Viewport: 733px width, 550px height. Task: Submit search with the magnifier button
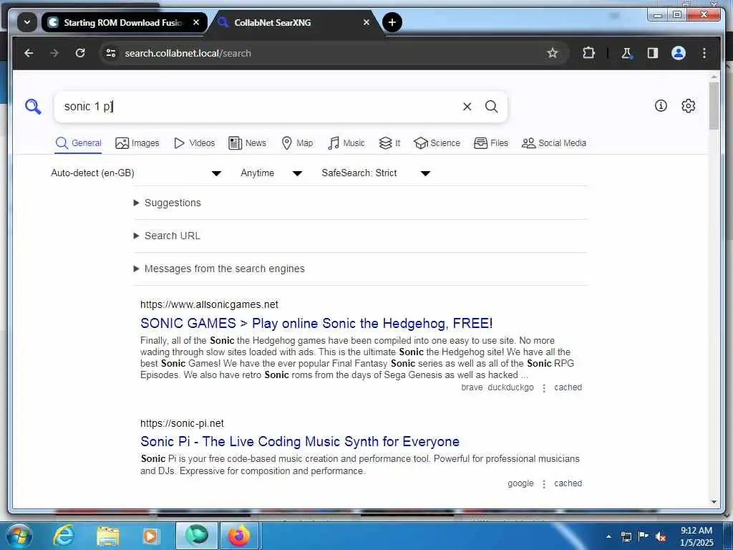coord(491,107)
